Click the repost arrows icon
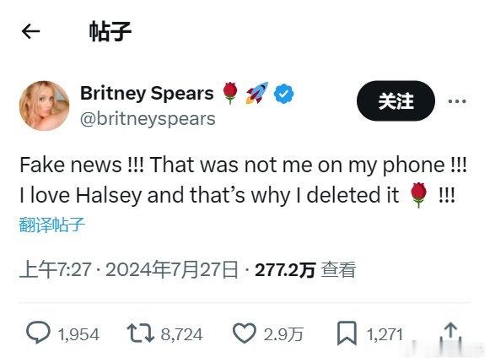The height and width of the screenshot is (363, 490). (141, 333)
